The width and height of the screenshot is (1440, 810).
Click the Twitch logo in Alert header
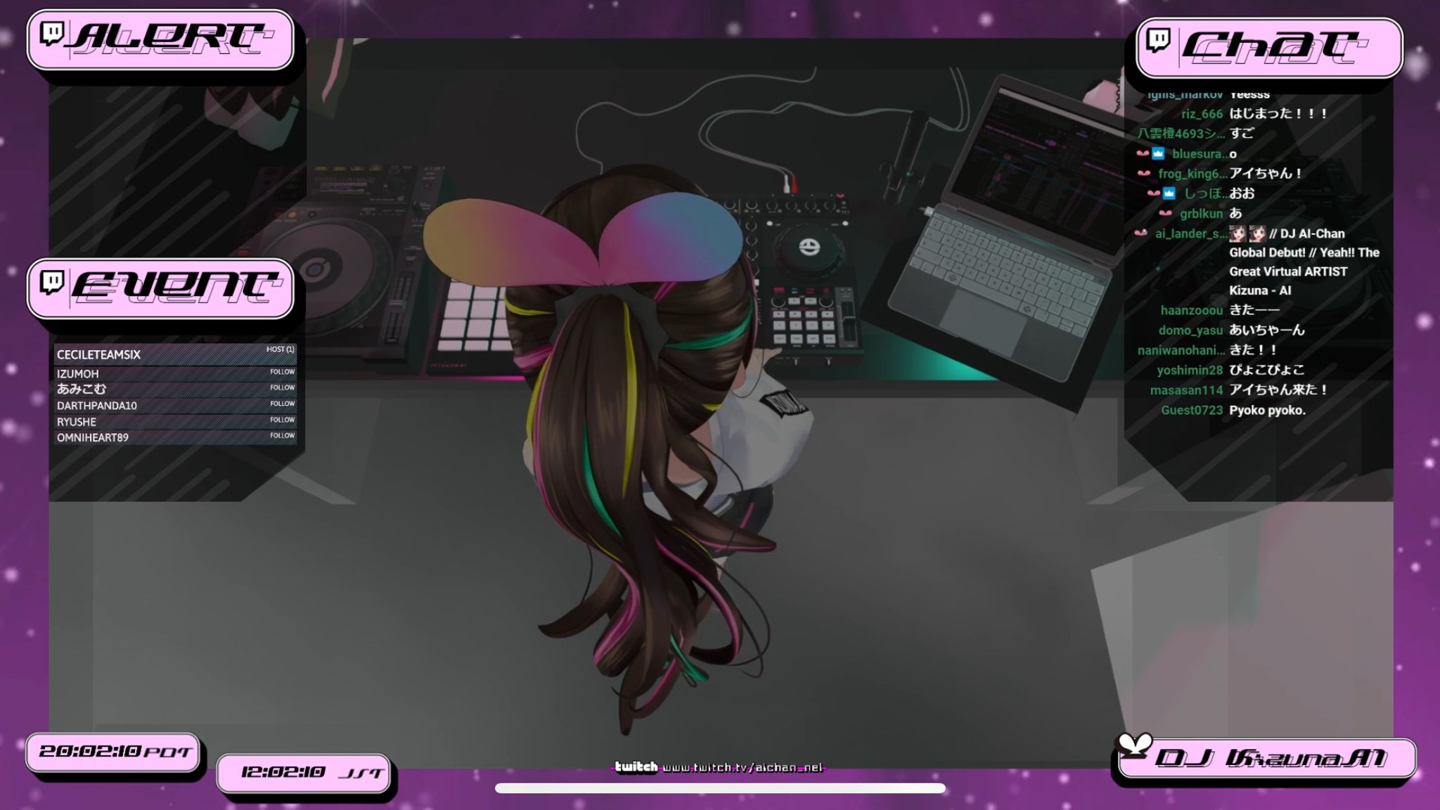pos(51,34)
